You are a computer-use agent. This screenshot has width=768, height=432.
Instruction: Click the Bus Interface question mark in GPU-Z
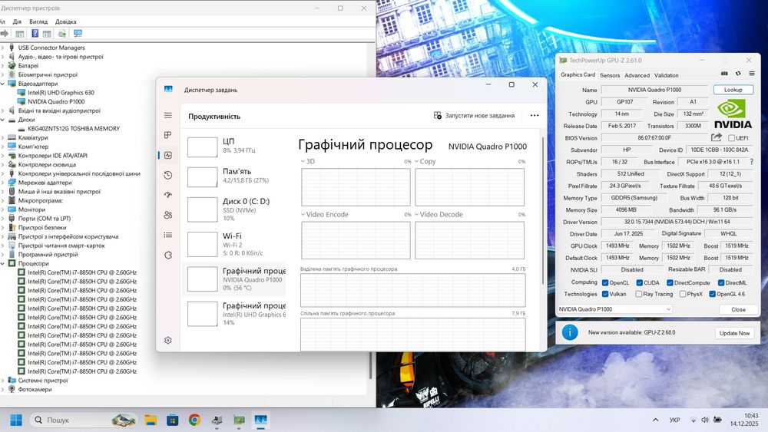pyautogui.click(x=751, y=161)
